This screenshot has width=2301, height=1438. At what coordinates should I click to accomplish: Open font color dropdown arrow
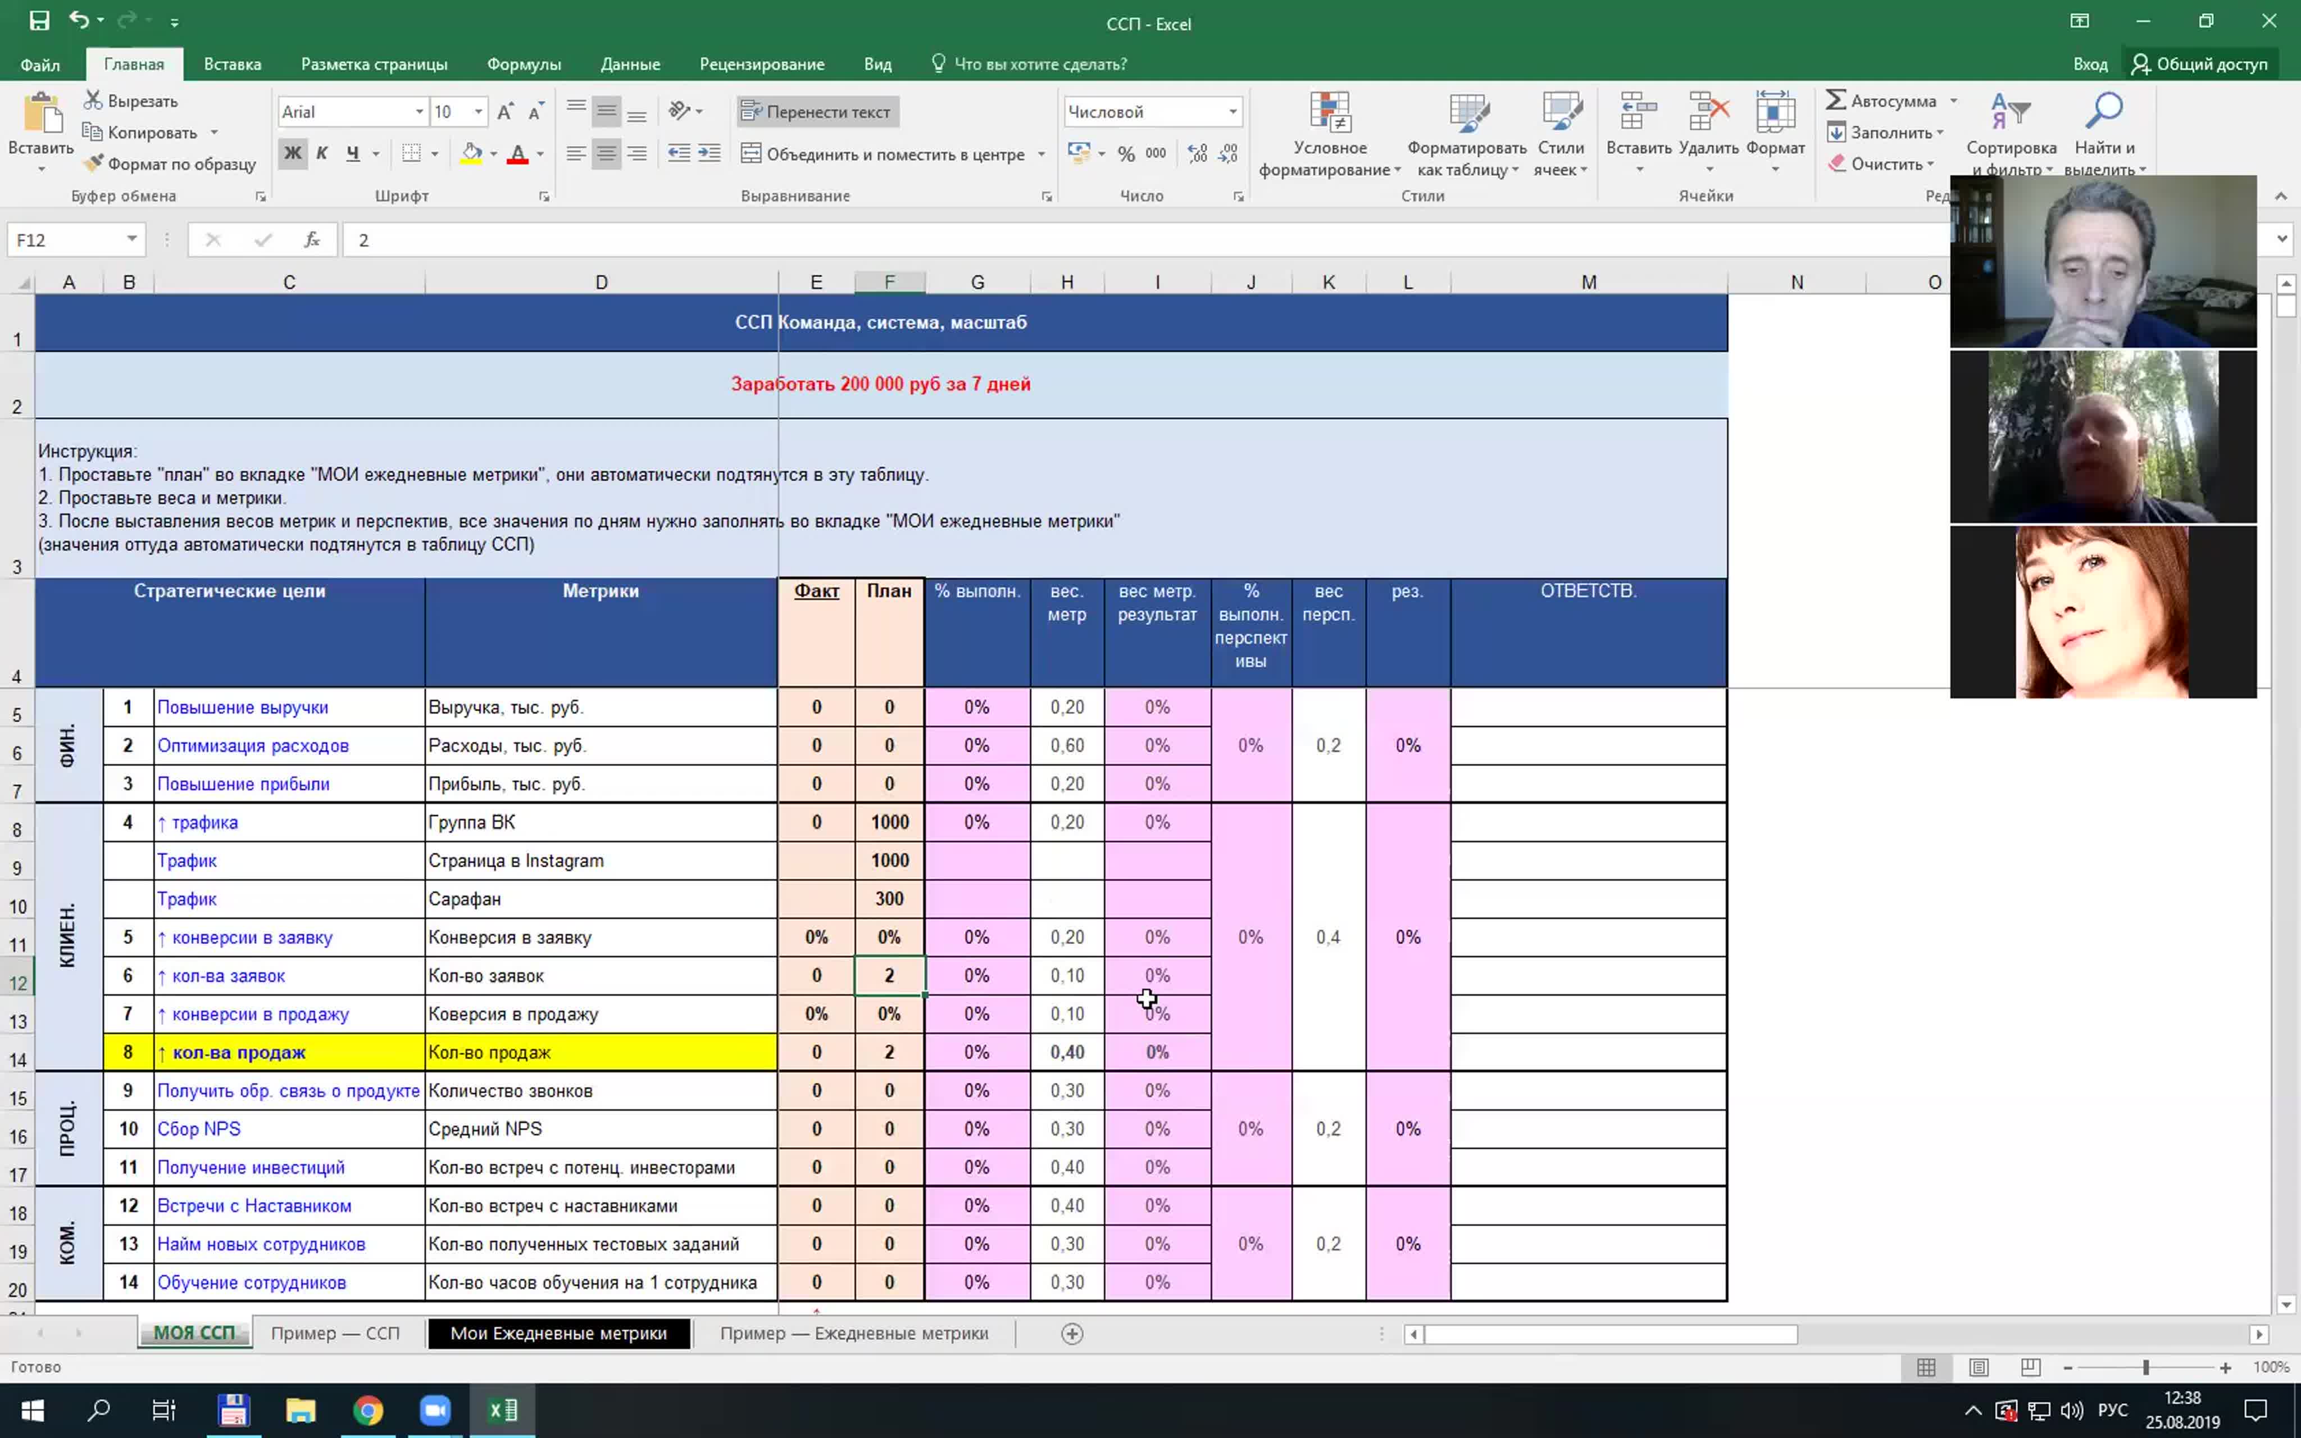[x=540, y=153]
